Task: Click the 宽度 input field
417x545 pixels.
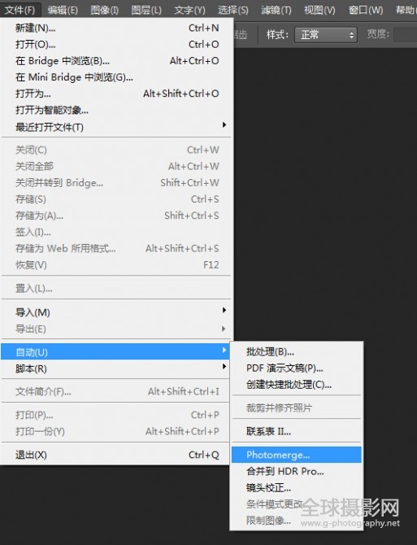Action: click(x=406, y=35)
